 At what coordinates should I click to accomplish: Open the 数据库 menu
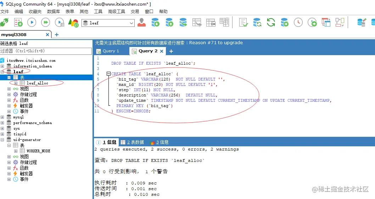point(53,11)
